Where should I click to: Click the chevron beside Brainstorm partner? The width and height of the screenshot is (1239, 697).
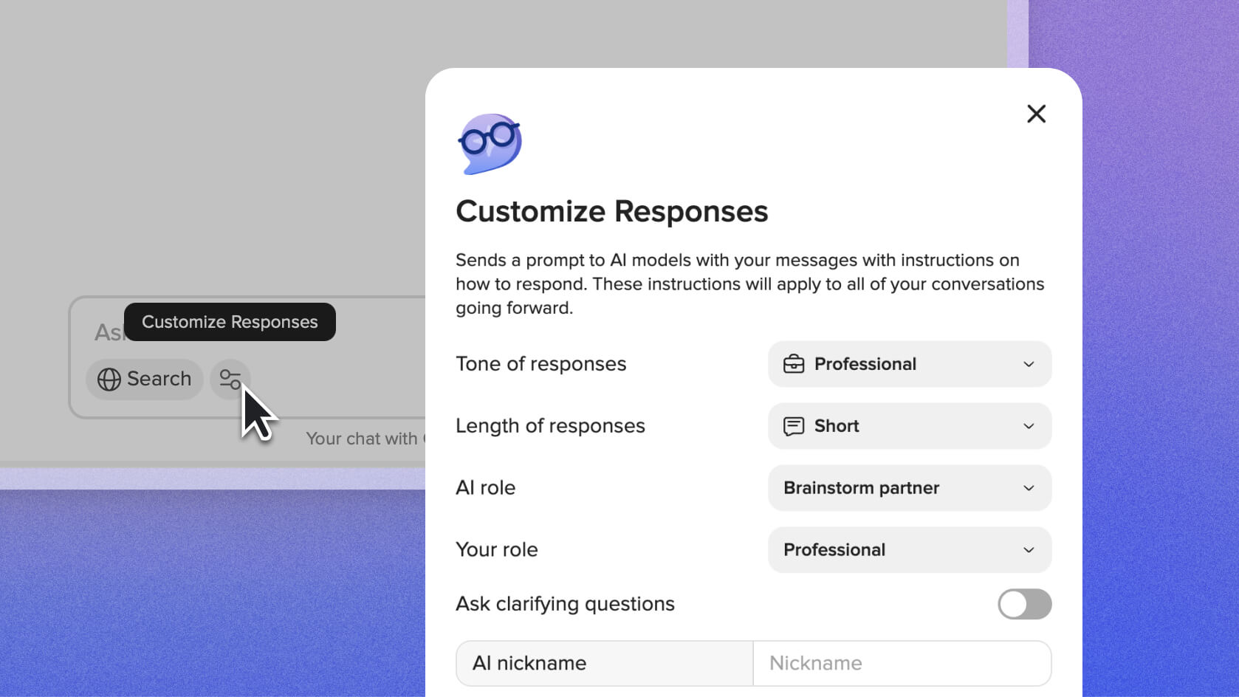pyautogui.click(x=1029, y=488)
